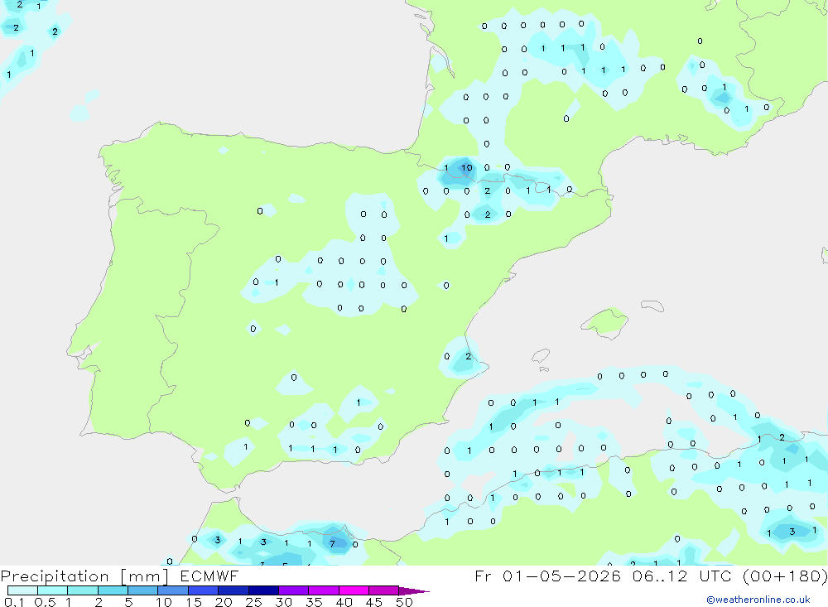Screen dimensions: 828x607
Task: Click the "Fr" weekday label
Action: [484, 576]
